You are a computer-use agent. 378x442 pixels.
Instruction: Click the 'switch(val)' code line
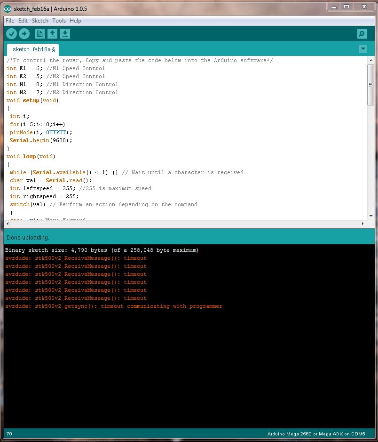103,204
